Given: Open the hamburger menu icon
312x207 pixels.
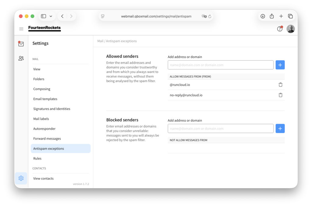Looking at the screenshot, I should pos(21,29).
